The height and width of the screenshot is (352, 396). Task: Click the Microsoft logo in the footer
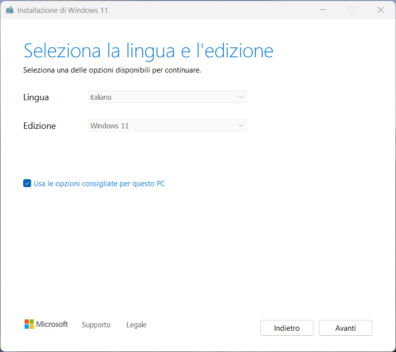[46, 324]
